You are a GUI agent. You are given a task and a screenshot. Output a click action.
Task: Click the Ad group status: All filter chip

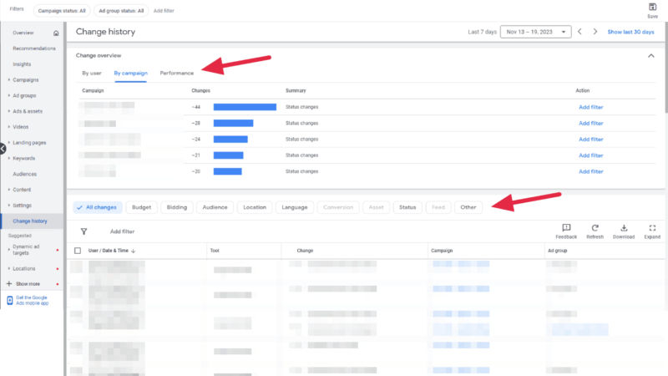pyautogui.click(x=121, y=11)
